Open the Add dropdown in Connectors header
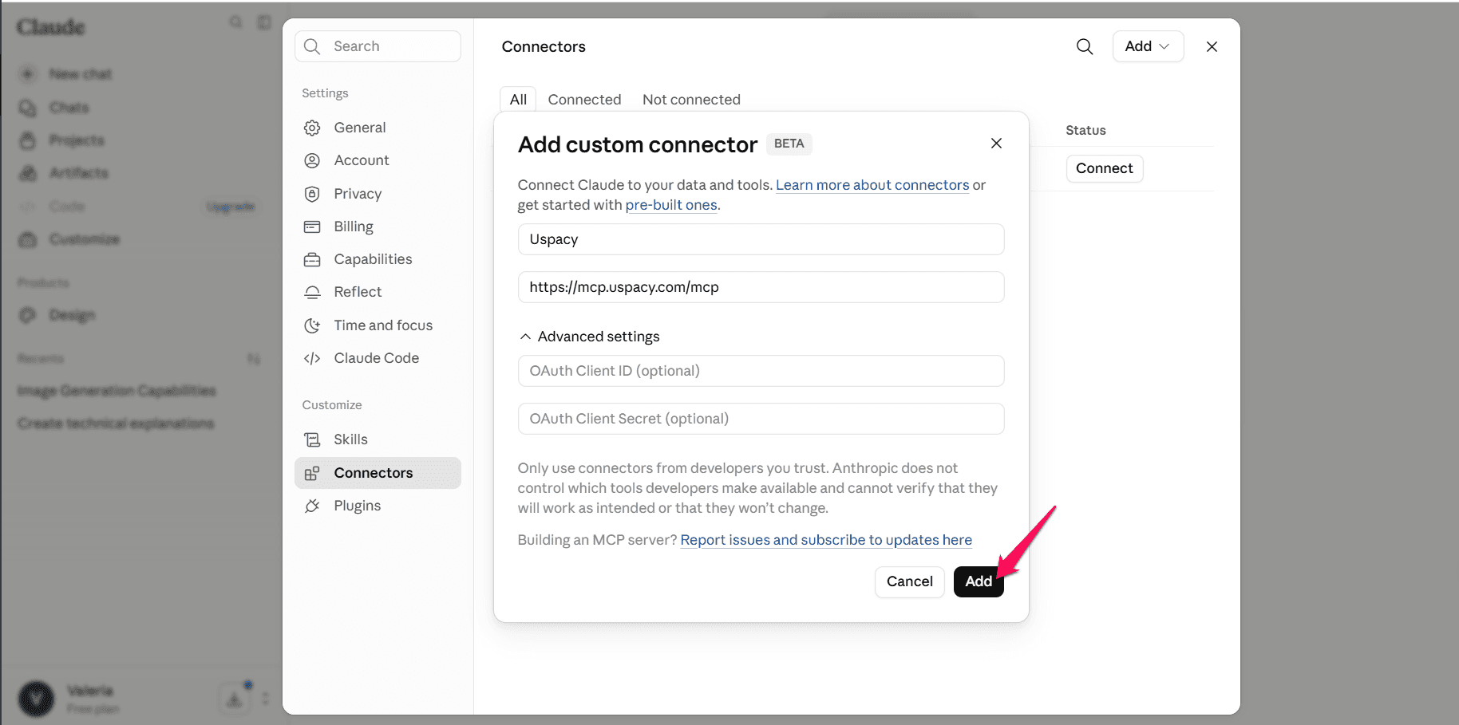The width and height of the screenshot is (1459, 725). tap(1148, 46)
